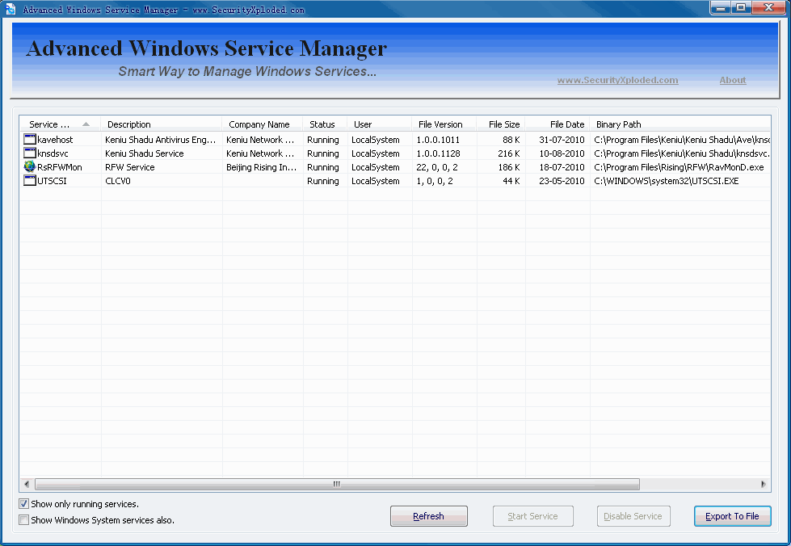Click the scrollbar left arrow
The image size is (791, 546).
pyautogui.click(x=27, y=484)
